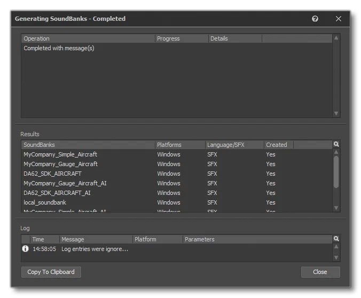Click scroll down arrow in Results list
This screenshot has width=361, height=298.
tap(336, 208)
